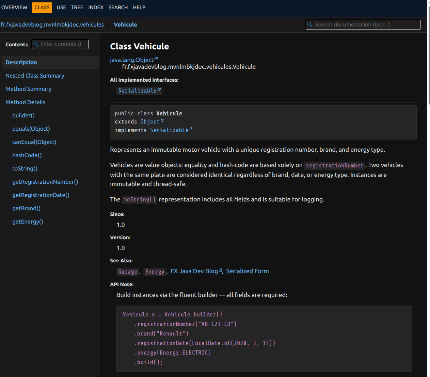Jump to Method Summary section
The width and height of the screenshot is (430, 377).
click(28, 89)
